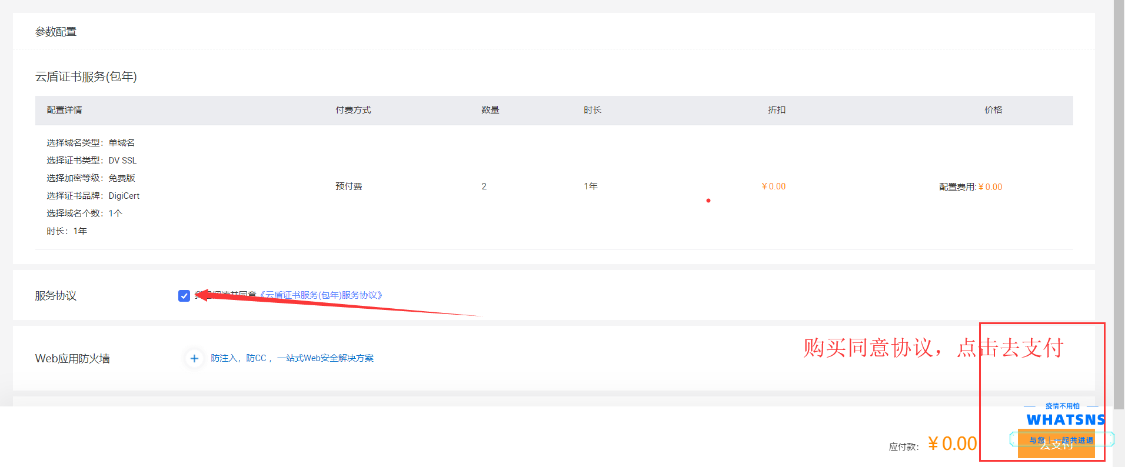1125x467 pixels.
Task: Click the ¥0.00 discount amount
Action: click(x=774, y=186)
